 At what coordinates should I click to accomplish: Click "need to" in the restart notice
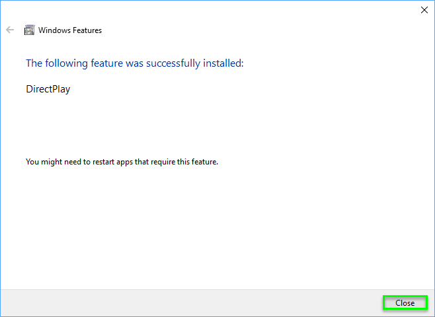(77, 162)
